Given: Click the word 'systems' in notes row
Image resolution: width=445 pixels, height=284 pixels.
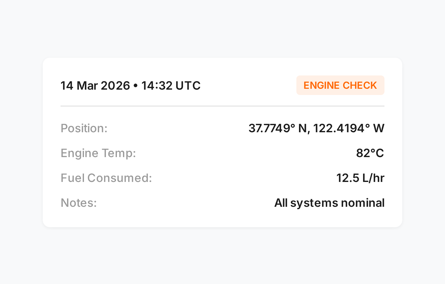Looking at the screenshot, I should pos(314,204).
